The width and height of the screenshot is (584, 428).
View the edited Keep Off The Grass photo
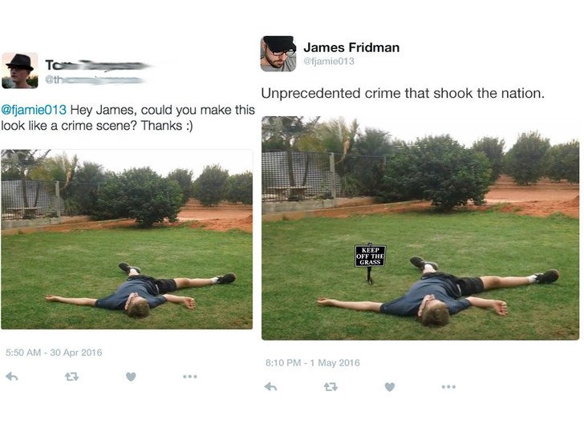pyautogui.click(x=420, y=228)
